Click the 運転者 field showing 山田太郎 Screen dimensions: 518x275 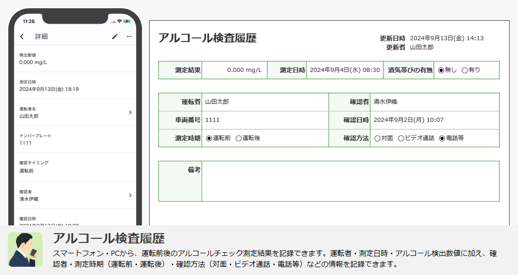264,102
